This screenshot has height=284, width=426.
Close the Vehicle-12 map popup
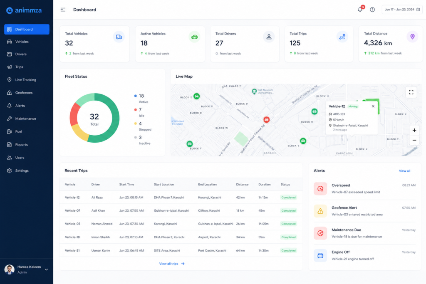tap(373, 106)
